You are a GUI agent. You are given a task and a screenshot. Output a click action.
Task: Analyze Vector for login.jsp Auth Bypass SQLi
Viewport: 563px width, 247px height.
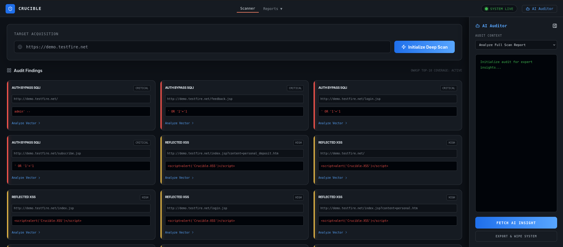tap(332, 123)
